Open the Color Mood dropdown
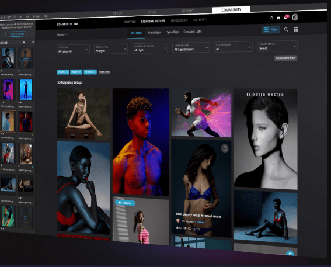This screenshot has width=331, height=267. point(277,46)
